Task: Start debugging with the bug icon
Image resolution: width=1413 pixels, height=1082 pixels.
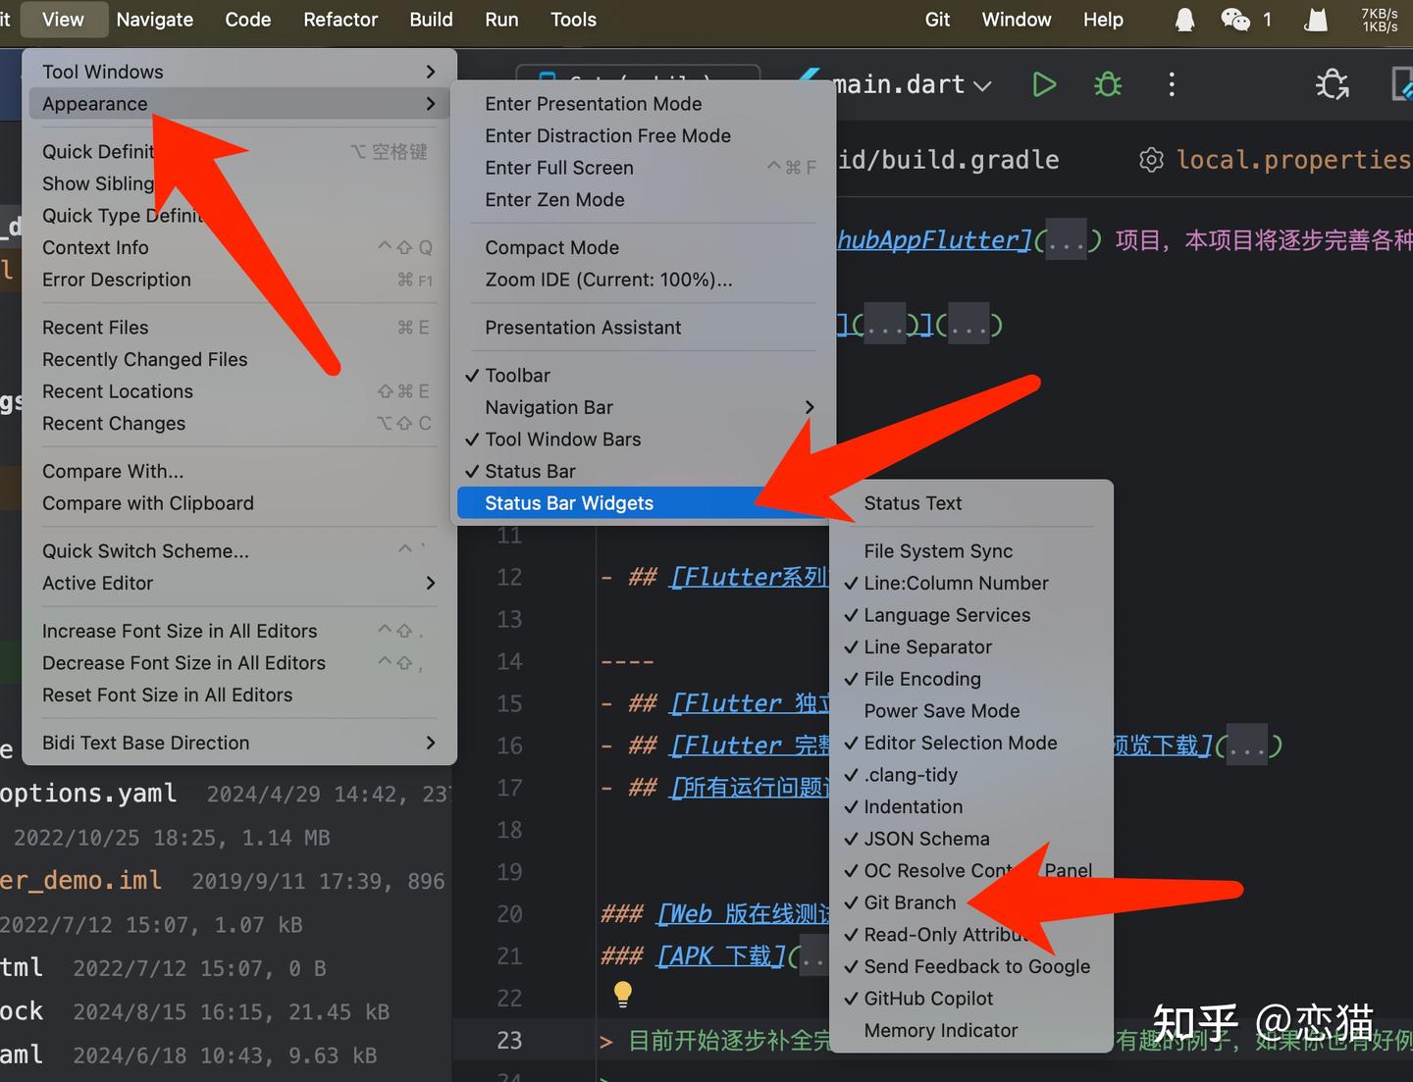Action: coord(1107,84)
